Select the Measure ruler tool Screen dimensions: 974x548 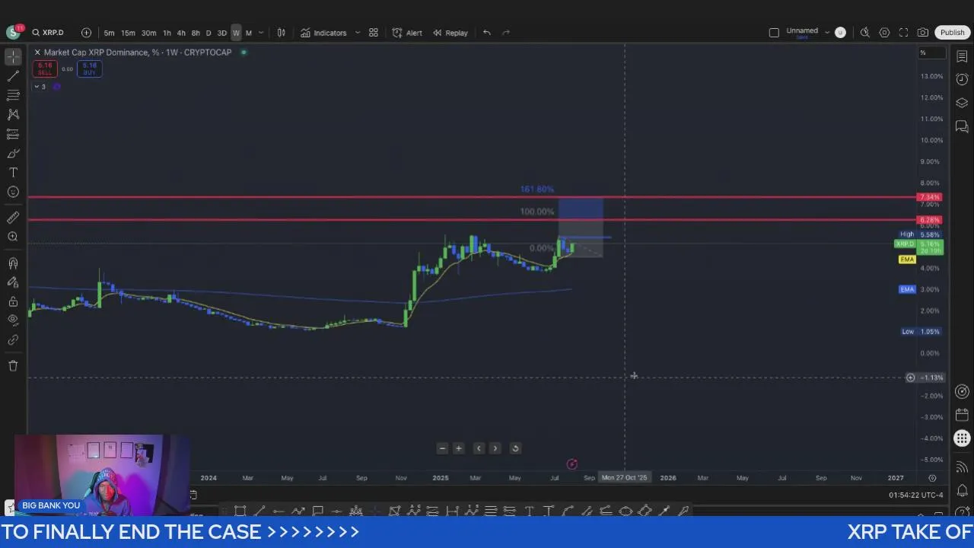coord(13,218)
